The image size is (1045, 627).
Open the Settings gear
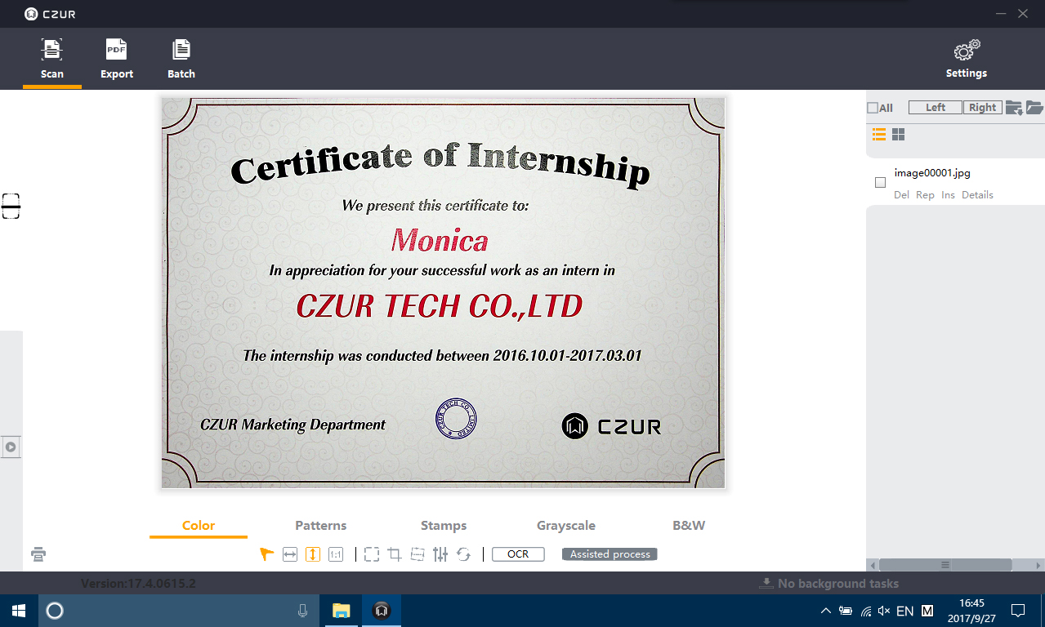(x=967, y=59)
